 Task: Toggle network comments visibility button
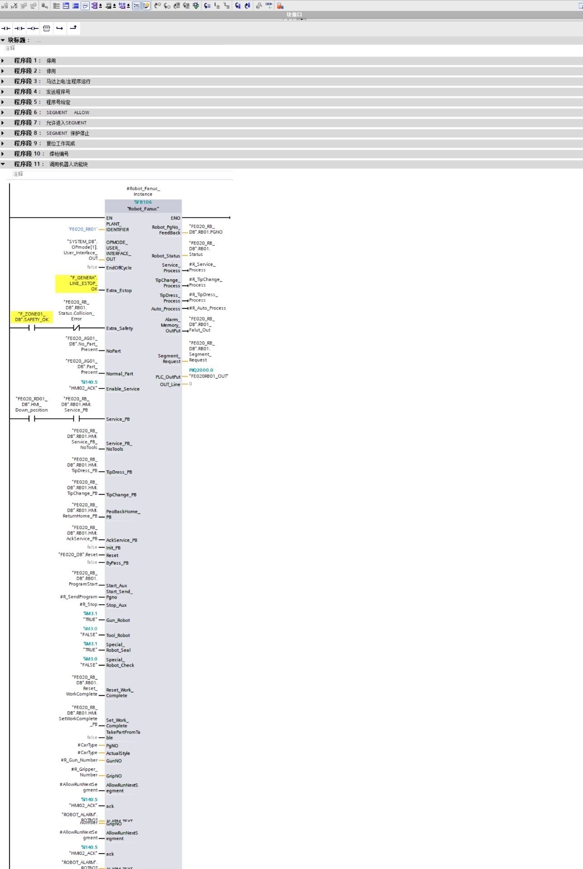pyautogui.click(x=136, y=5)
